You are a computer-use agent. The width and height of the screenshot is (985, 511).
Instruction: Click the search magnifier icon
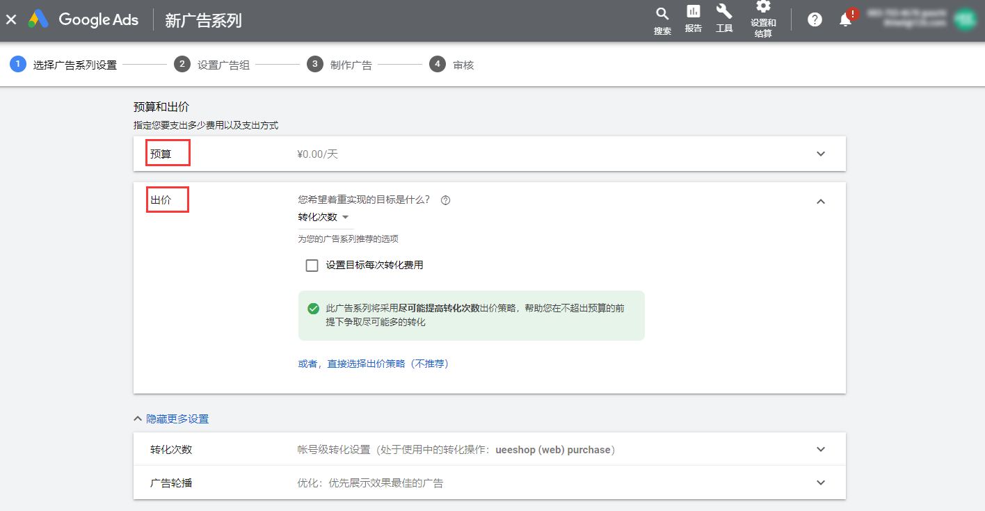pos(662,14)
